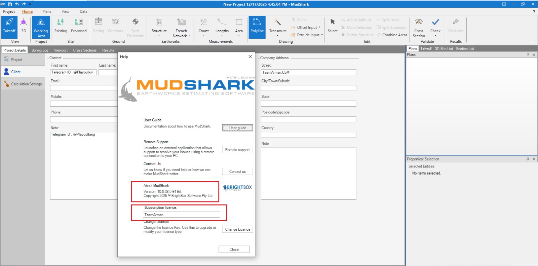
Task: Expand the Trench Network dropdown arrow
Action: pos(189,36)
